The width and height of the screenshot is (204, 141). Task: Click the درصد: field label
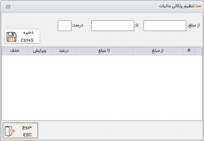point(77,25)
